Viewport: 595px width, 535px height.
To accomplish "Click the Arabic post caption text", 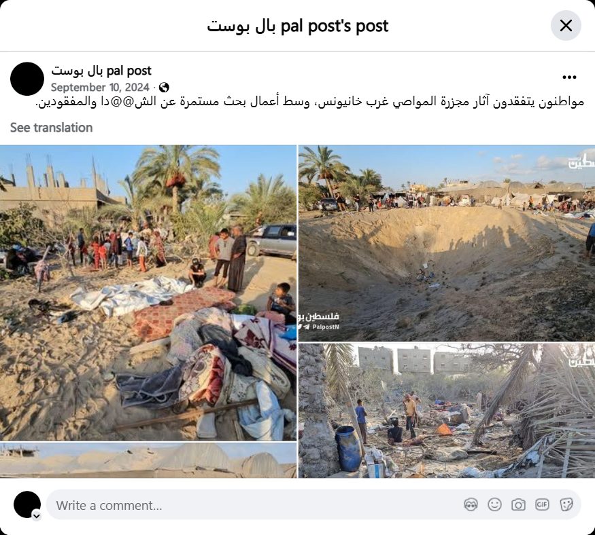I will pyautogui.click(x=309, y=102).
